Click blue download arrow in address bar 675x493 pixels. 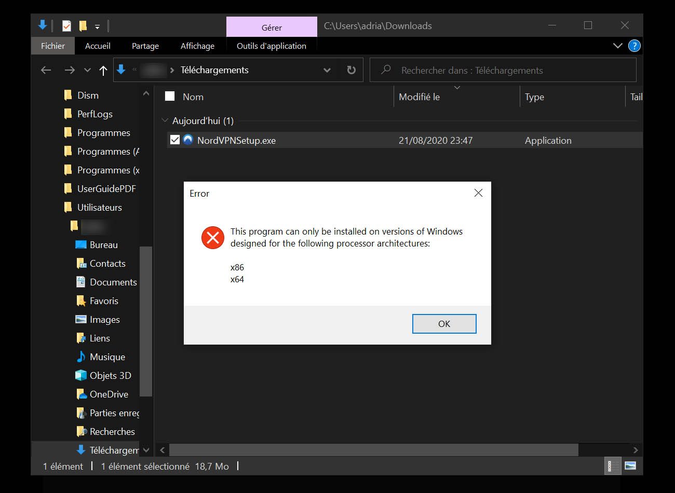pyautogui.click(x=122, y=69)
